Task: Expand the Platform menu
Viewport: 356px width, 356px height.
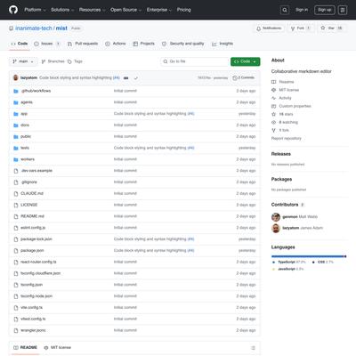Action: [35, 10]
